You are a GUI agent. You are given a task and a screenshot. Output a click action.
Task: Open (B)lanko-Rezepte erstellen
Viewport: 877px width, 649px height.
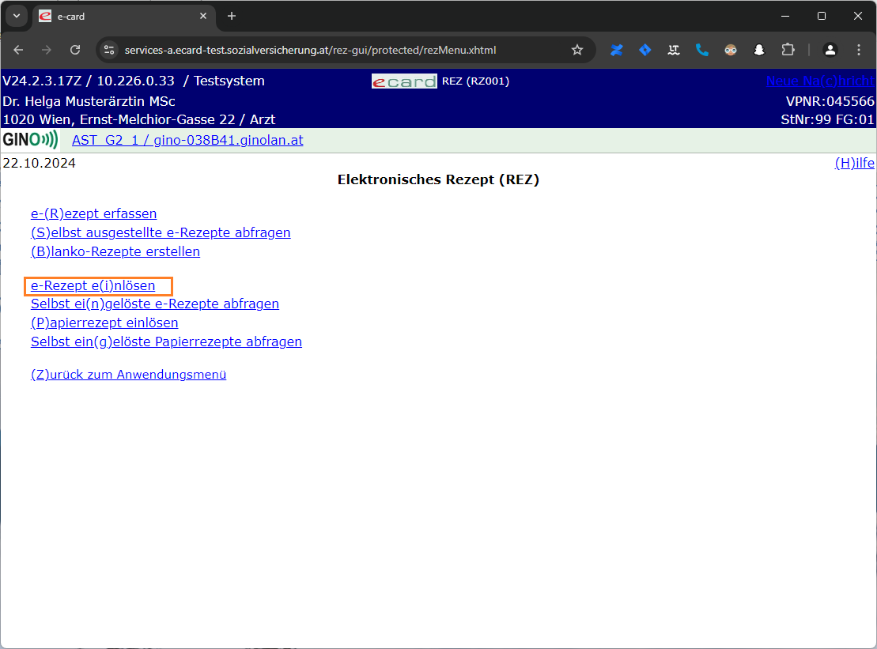pyautogui.click(x=115, y=251)
